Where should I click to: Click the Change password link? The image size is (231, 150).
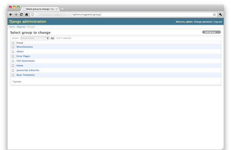[203, 22]
